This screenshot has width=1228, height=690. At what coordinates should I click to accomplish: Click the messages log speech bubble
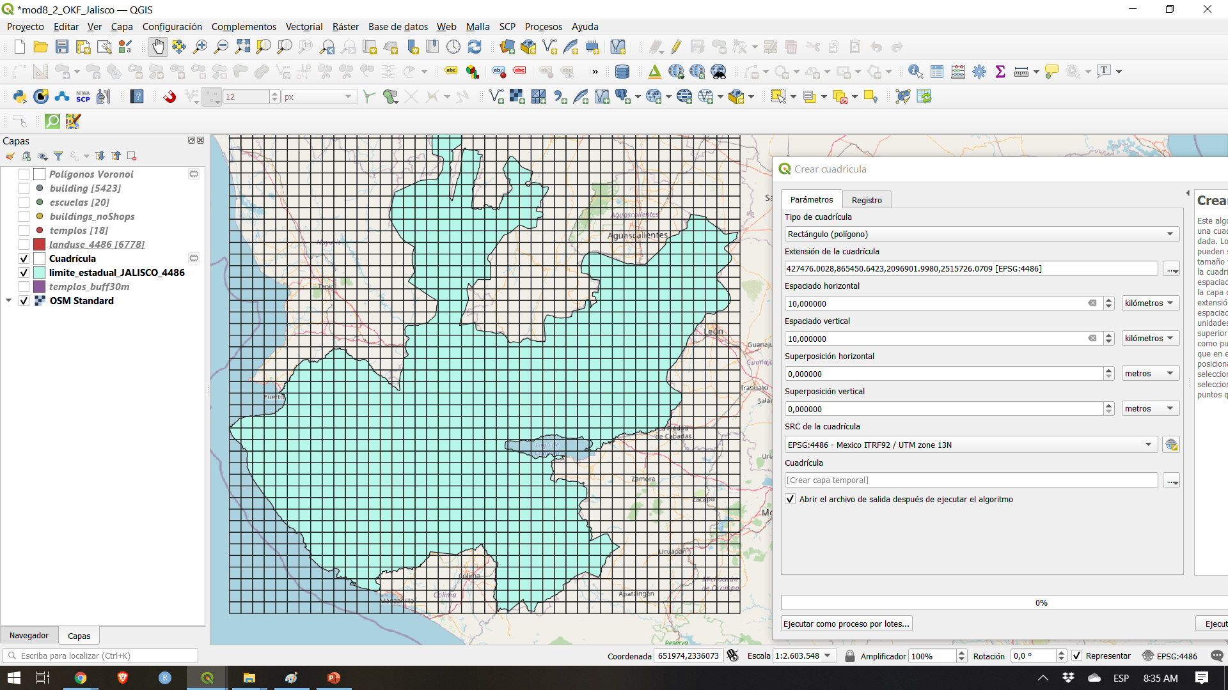(x=1216, y=655)
